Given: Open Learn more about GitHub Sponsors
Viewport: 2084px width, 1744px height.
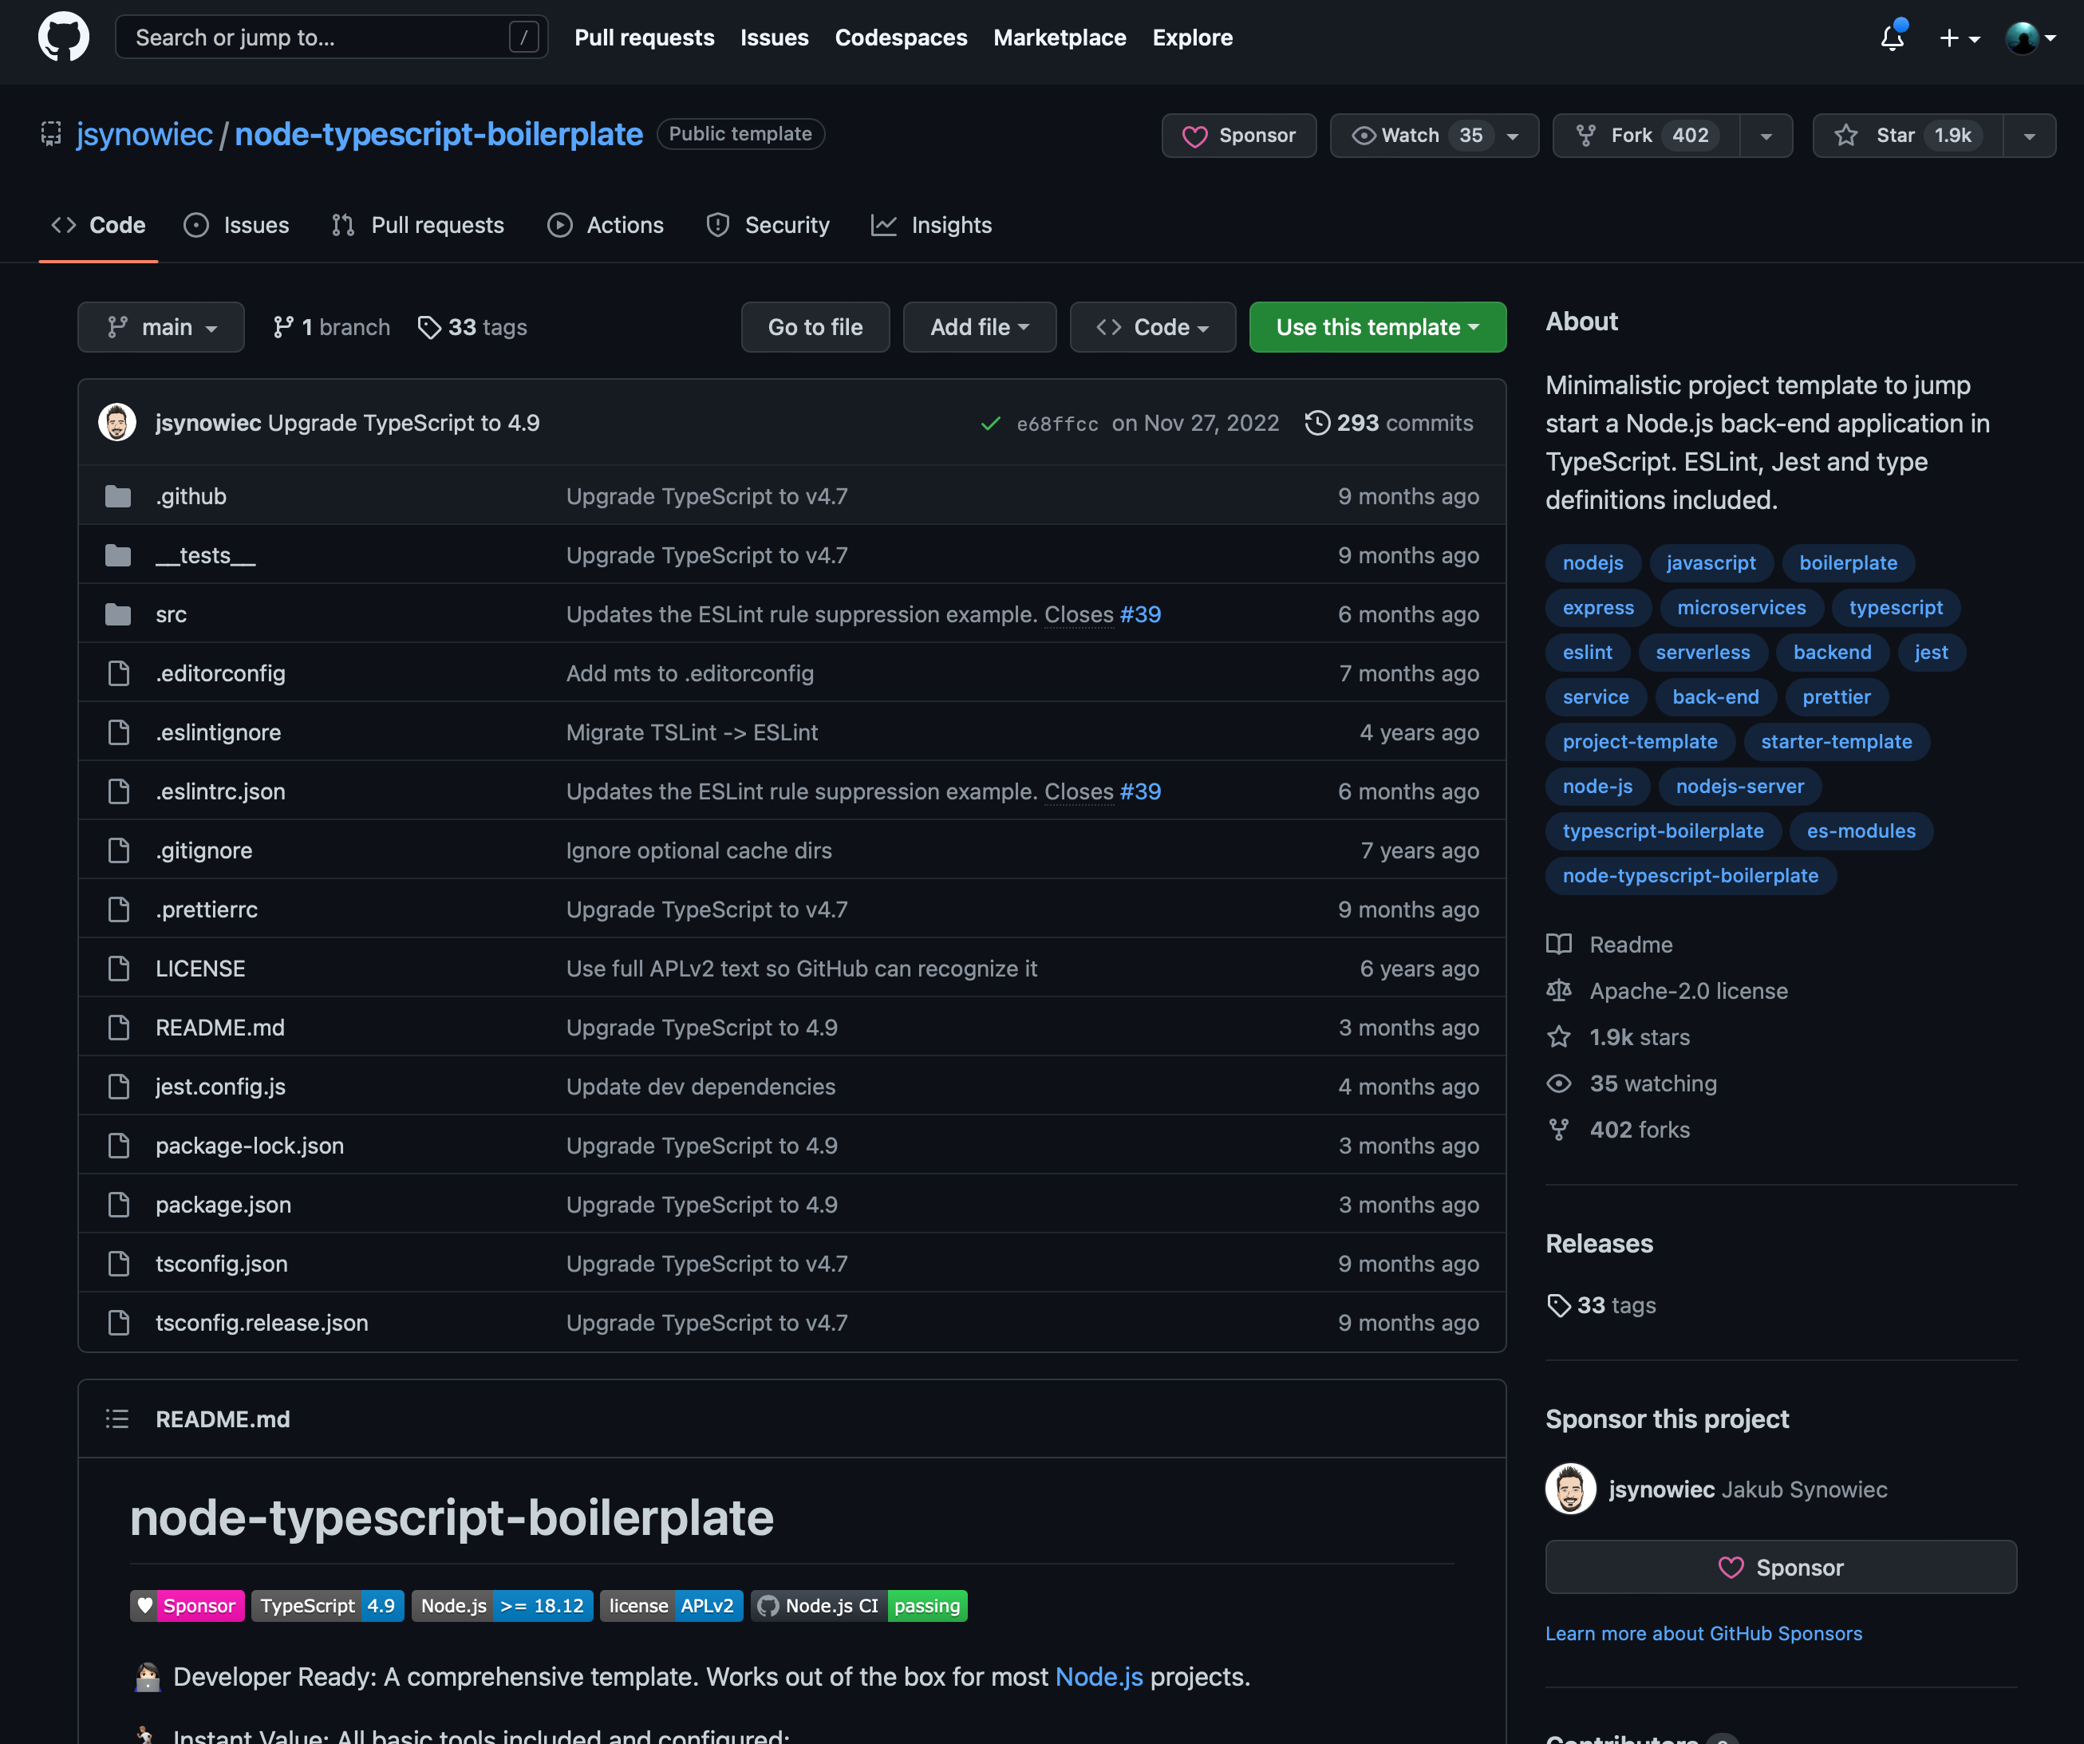Looking at the screenshot, I should (x=1703, y=1633).
